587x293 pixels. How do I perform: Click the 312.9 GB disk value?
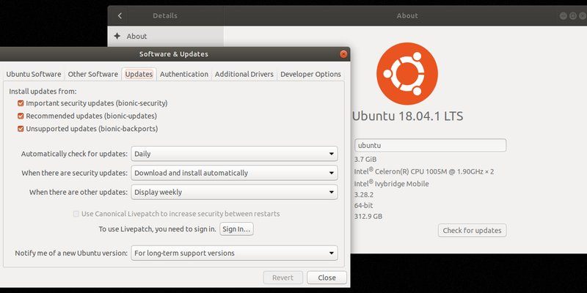[x=368, y=216]
